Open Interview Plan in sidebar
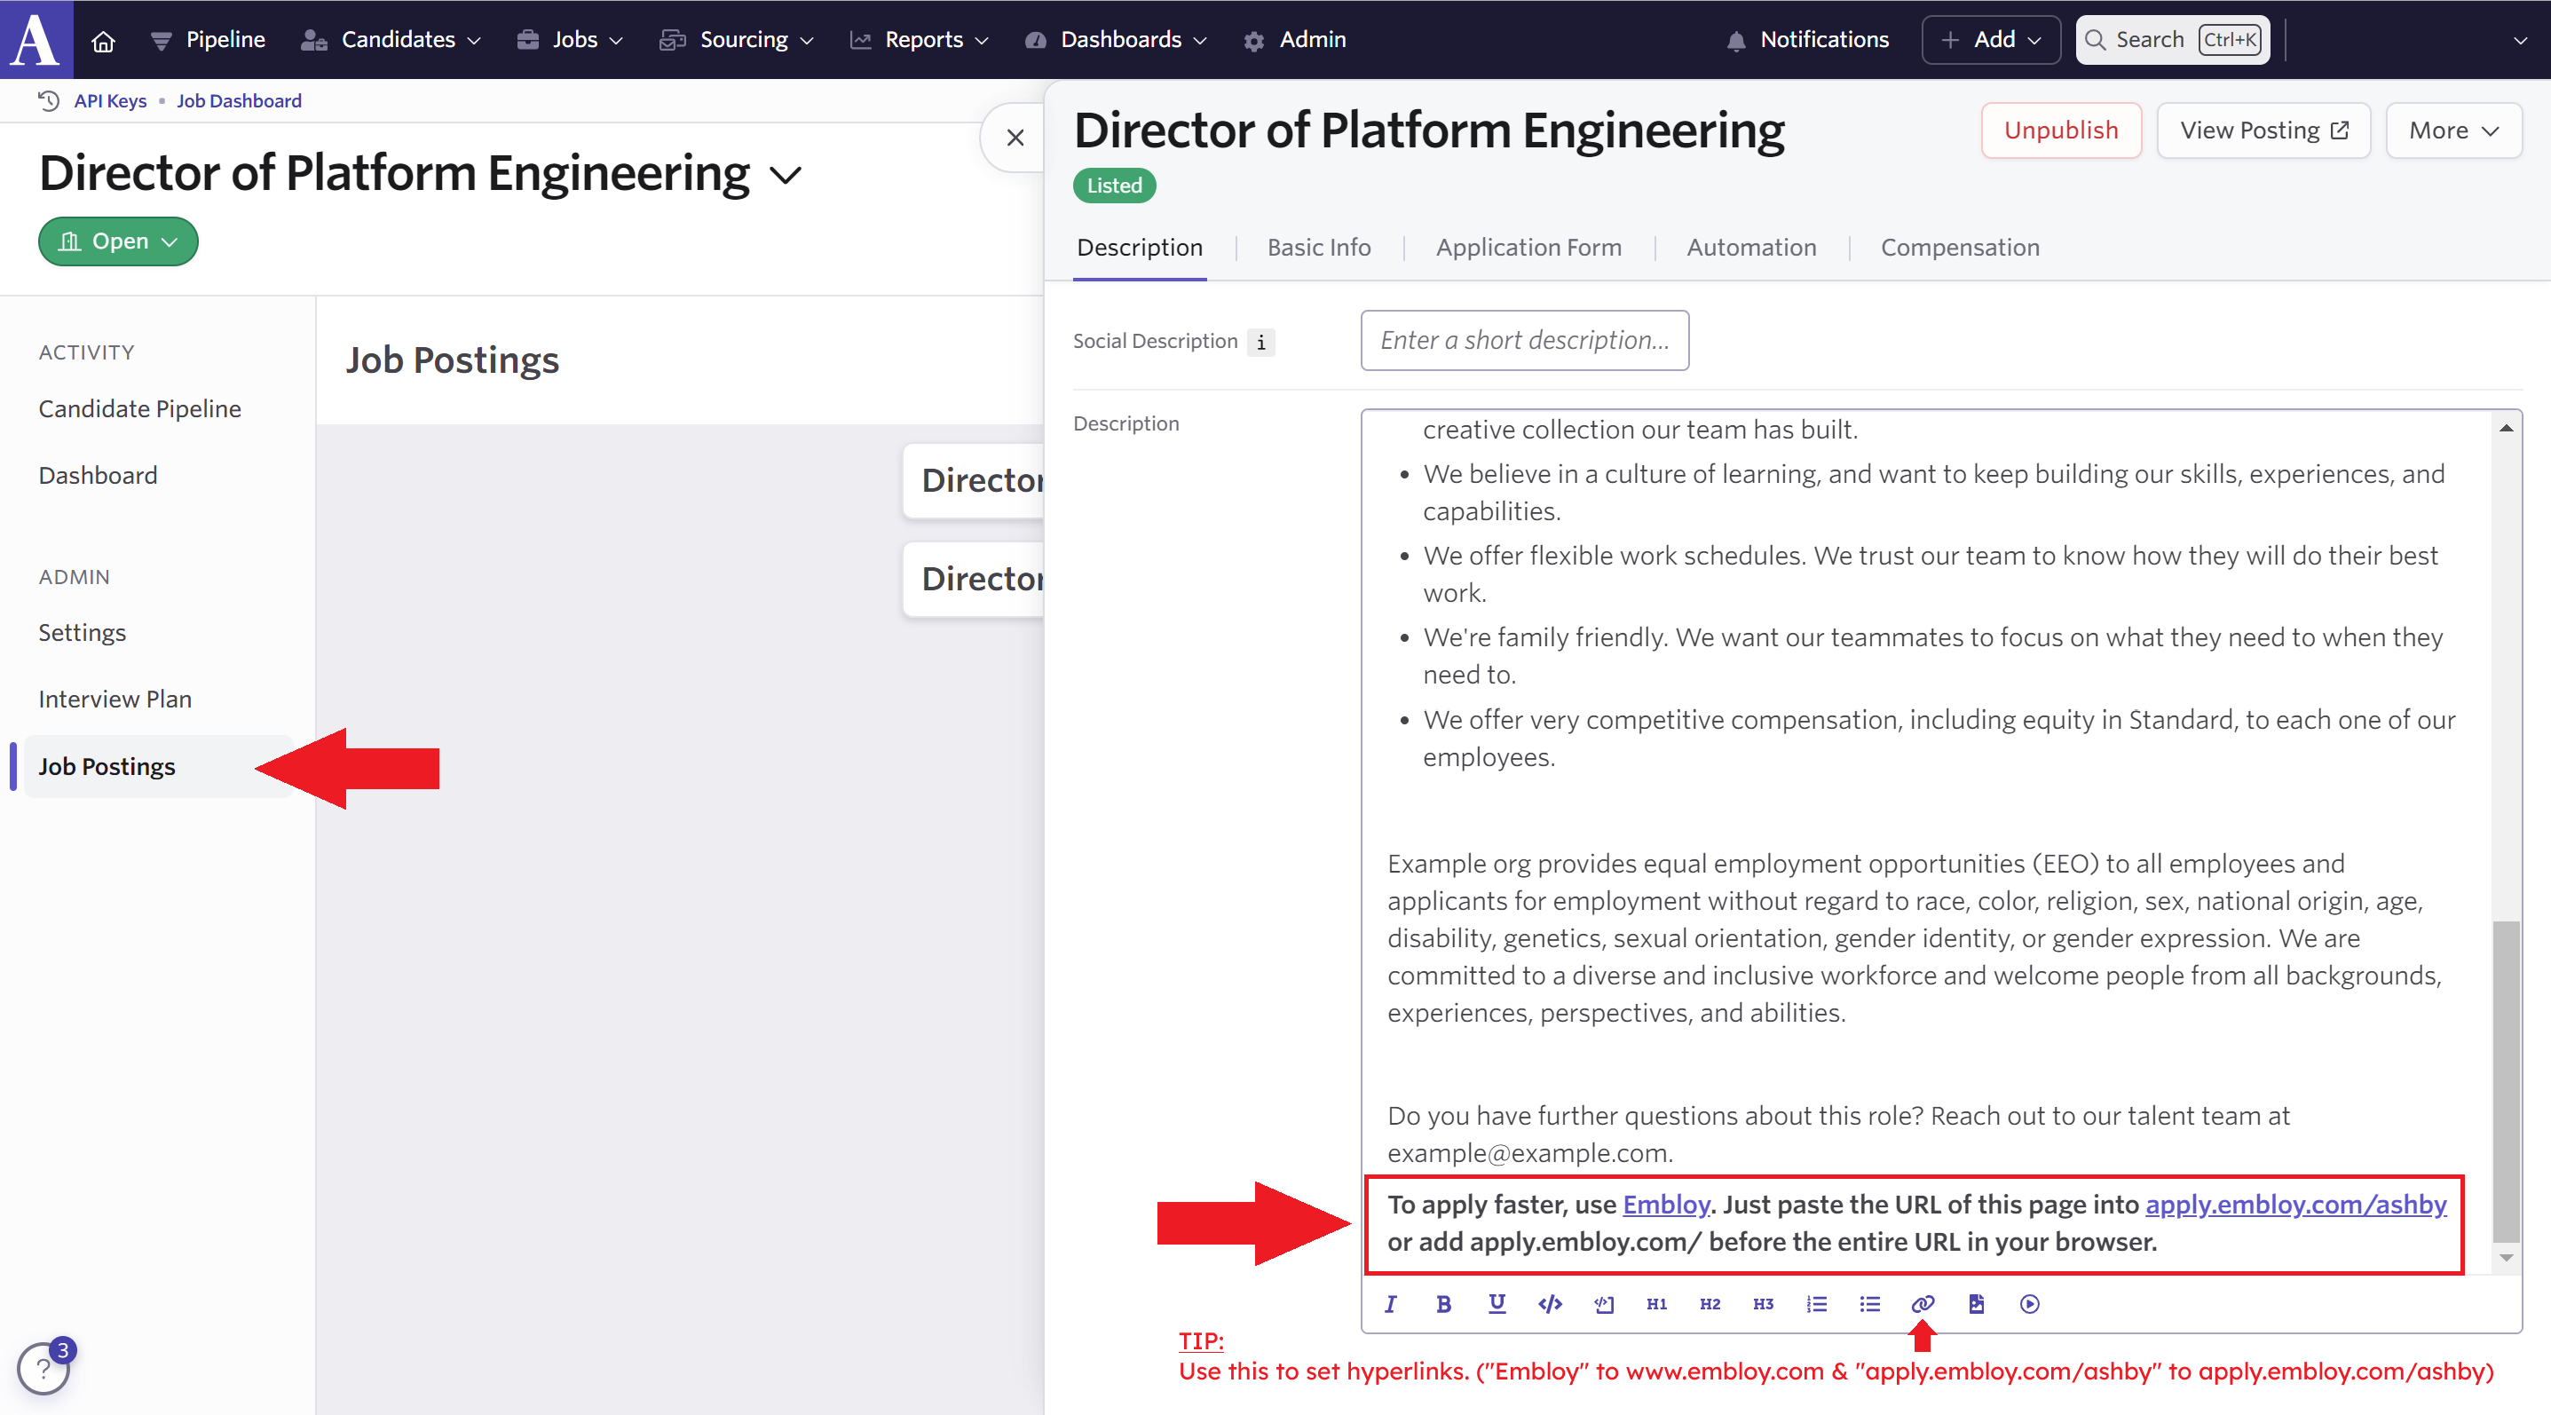Image resolution: width=2551 pixels, height=1415 pixels. (x=115, y=700)
